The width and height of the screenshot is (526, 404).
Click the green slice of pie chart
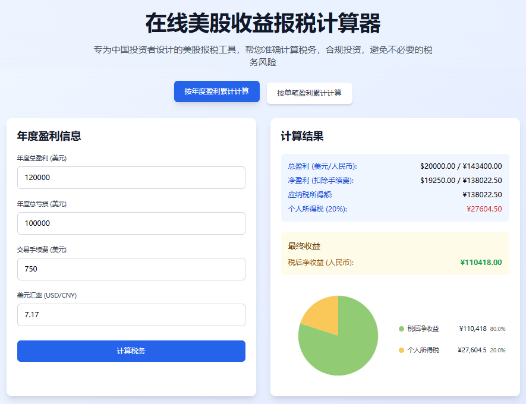pos(342,351)
